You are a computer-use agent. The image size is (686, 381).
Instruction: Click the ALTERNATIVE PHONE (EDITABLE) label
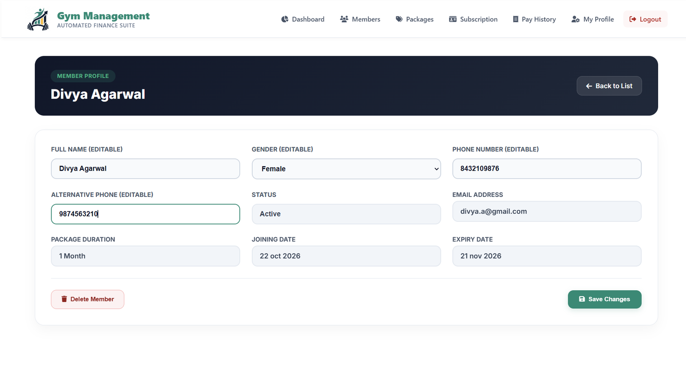click(102, 195)
